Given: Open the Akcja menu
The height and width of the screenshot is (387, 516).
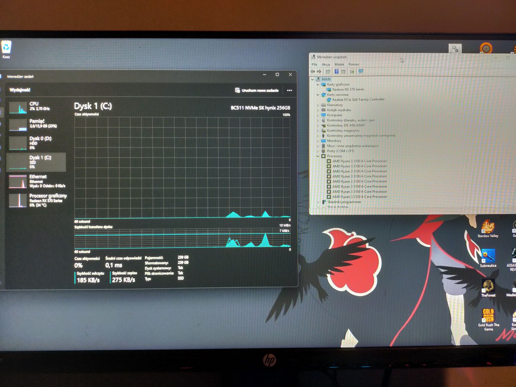Looking at the screenshot, I should coord(326,64).
